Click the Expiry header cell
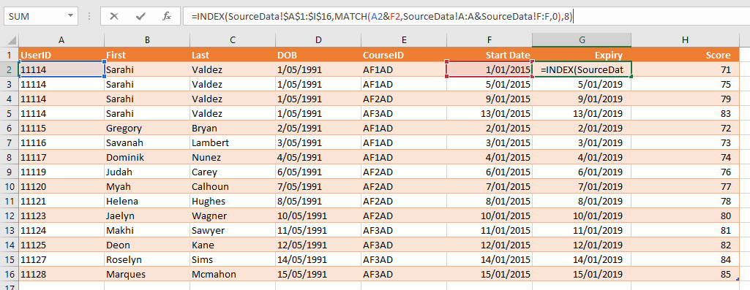 582,55
